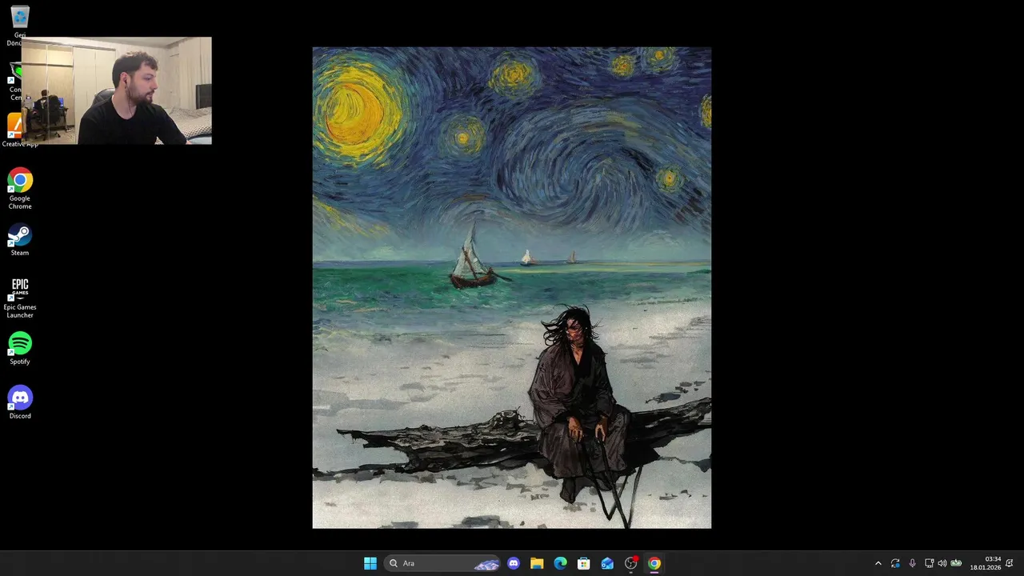This screenshot has height=576, width=1024.
Task: Switch to Chrome in the taskbar
Action: (x=654, y=563)
